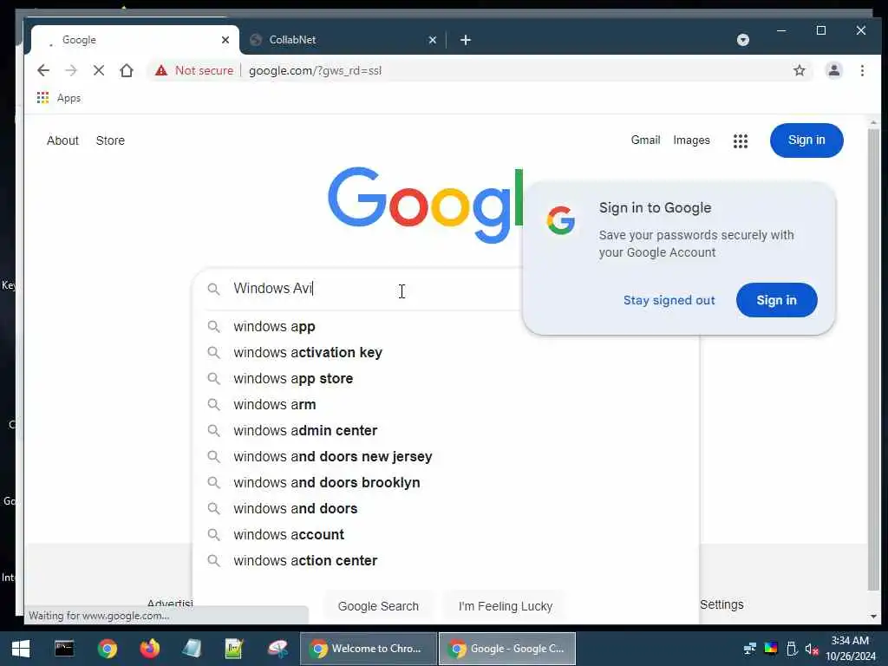Screen dimensions: 888x666
Task: Stop loading the page with the X button
Action: tap(99, 70)
